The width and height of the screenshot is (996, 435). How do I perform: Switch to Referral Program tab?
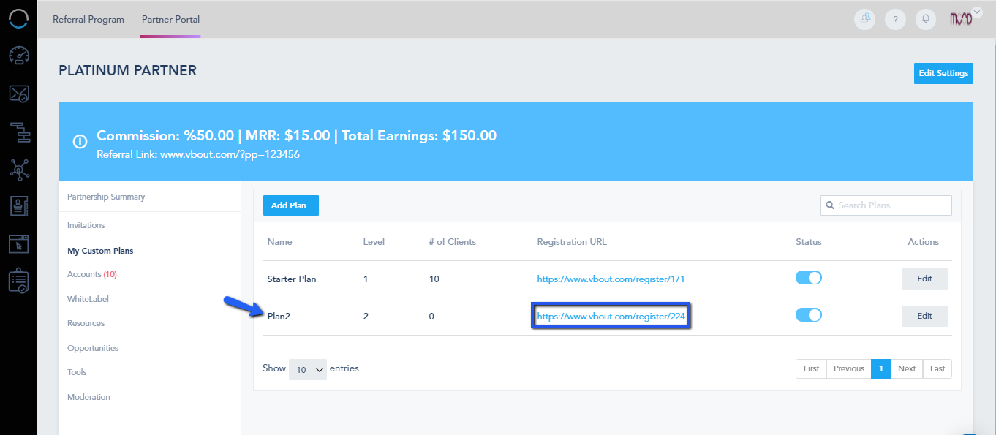click(88, 19)
